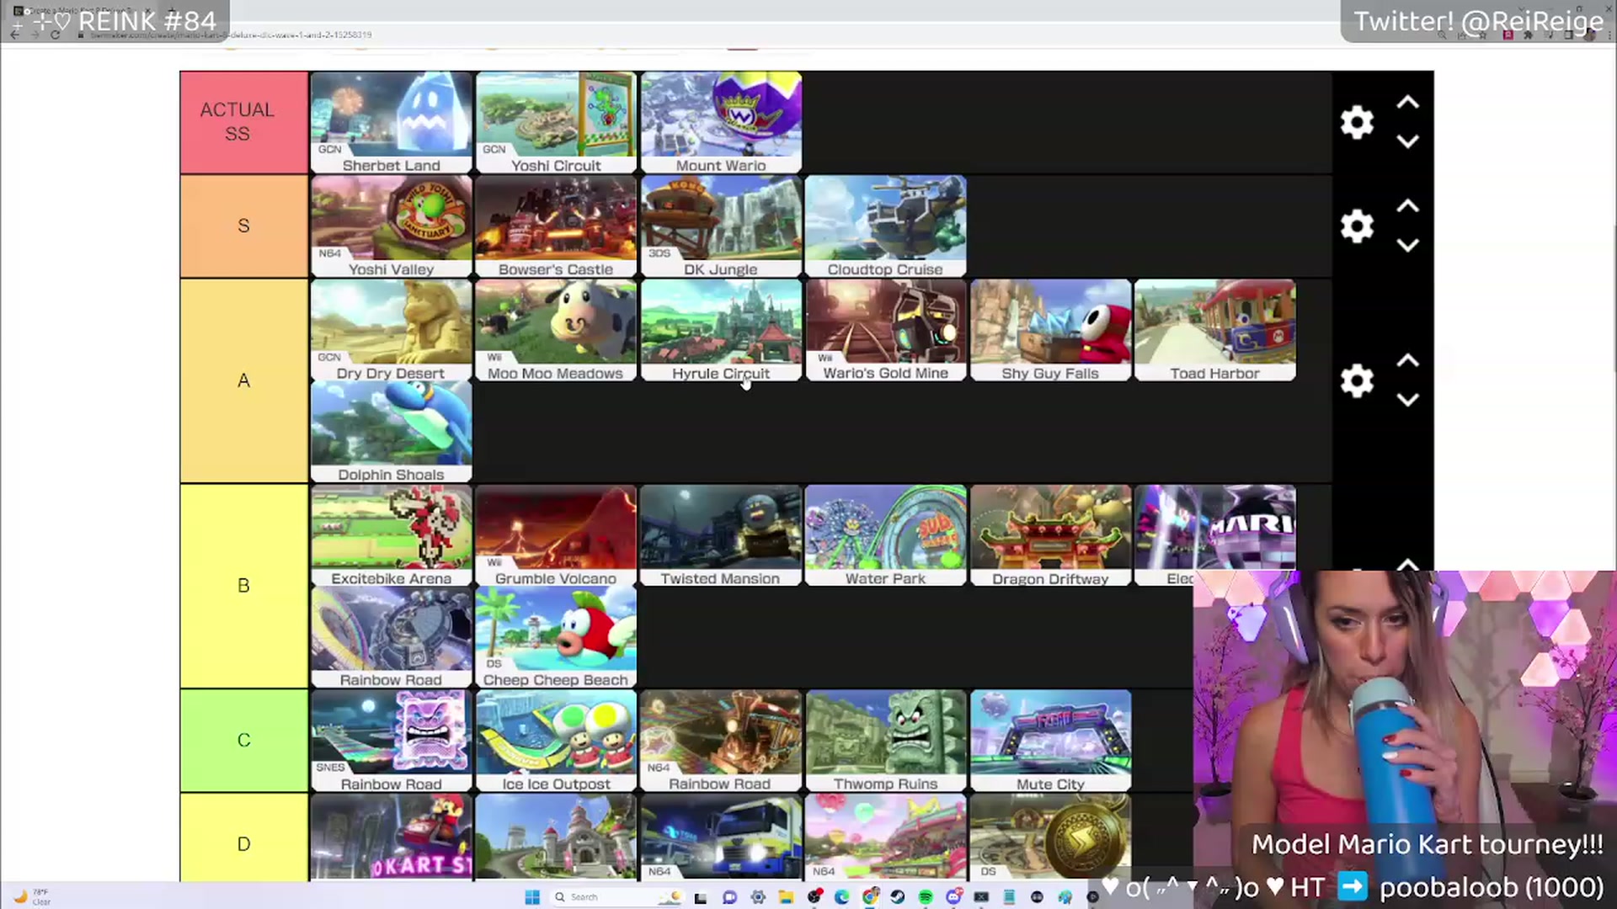Open Spotify from the taskbar
Image resolution: width=1617 pixels, height=909 pixels.
(926, 897)
